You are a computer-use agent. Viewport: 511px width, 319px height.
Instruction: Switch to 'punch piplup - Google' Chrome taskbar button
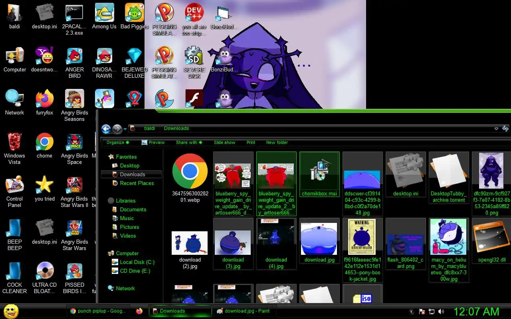[x=98, y=311]
